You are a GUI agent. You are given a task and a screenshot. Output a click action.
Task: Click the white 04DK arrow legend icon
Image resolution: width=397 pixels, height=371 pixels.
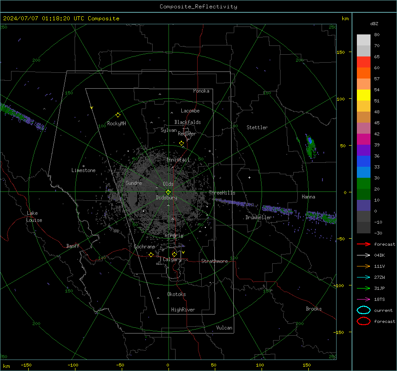[363, 255]
